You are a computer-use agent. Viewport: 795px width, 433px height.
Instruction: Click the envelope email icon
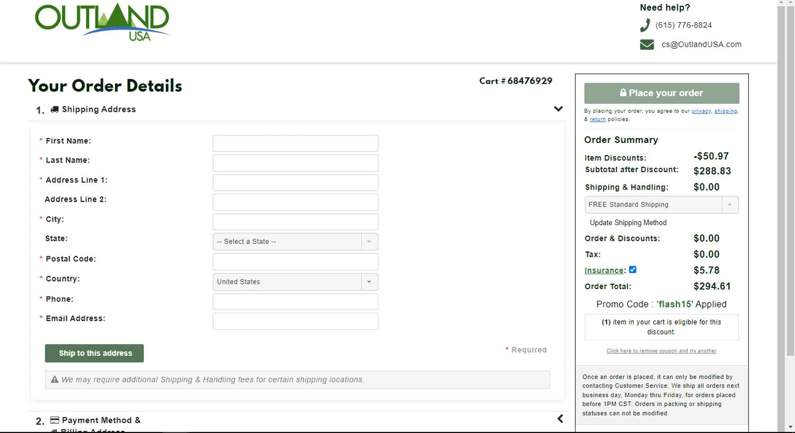[x=647, y=44]
